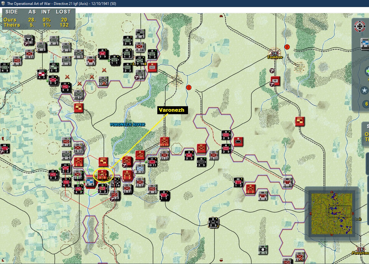The width and height of the screenshot is (369, 264).
Task: Click the LOST value 132
Action: (x=64, y=25)
